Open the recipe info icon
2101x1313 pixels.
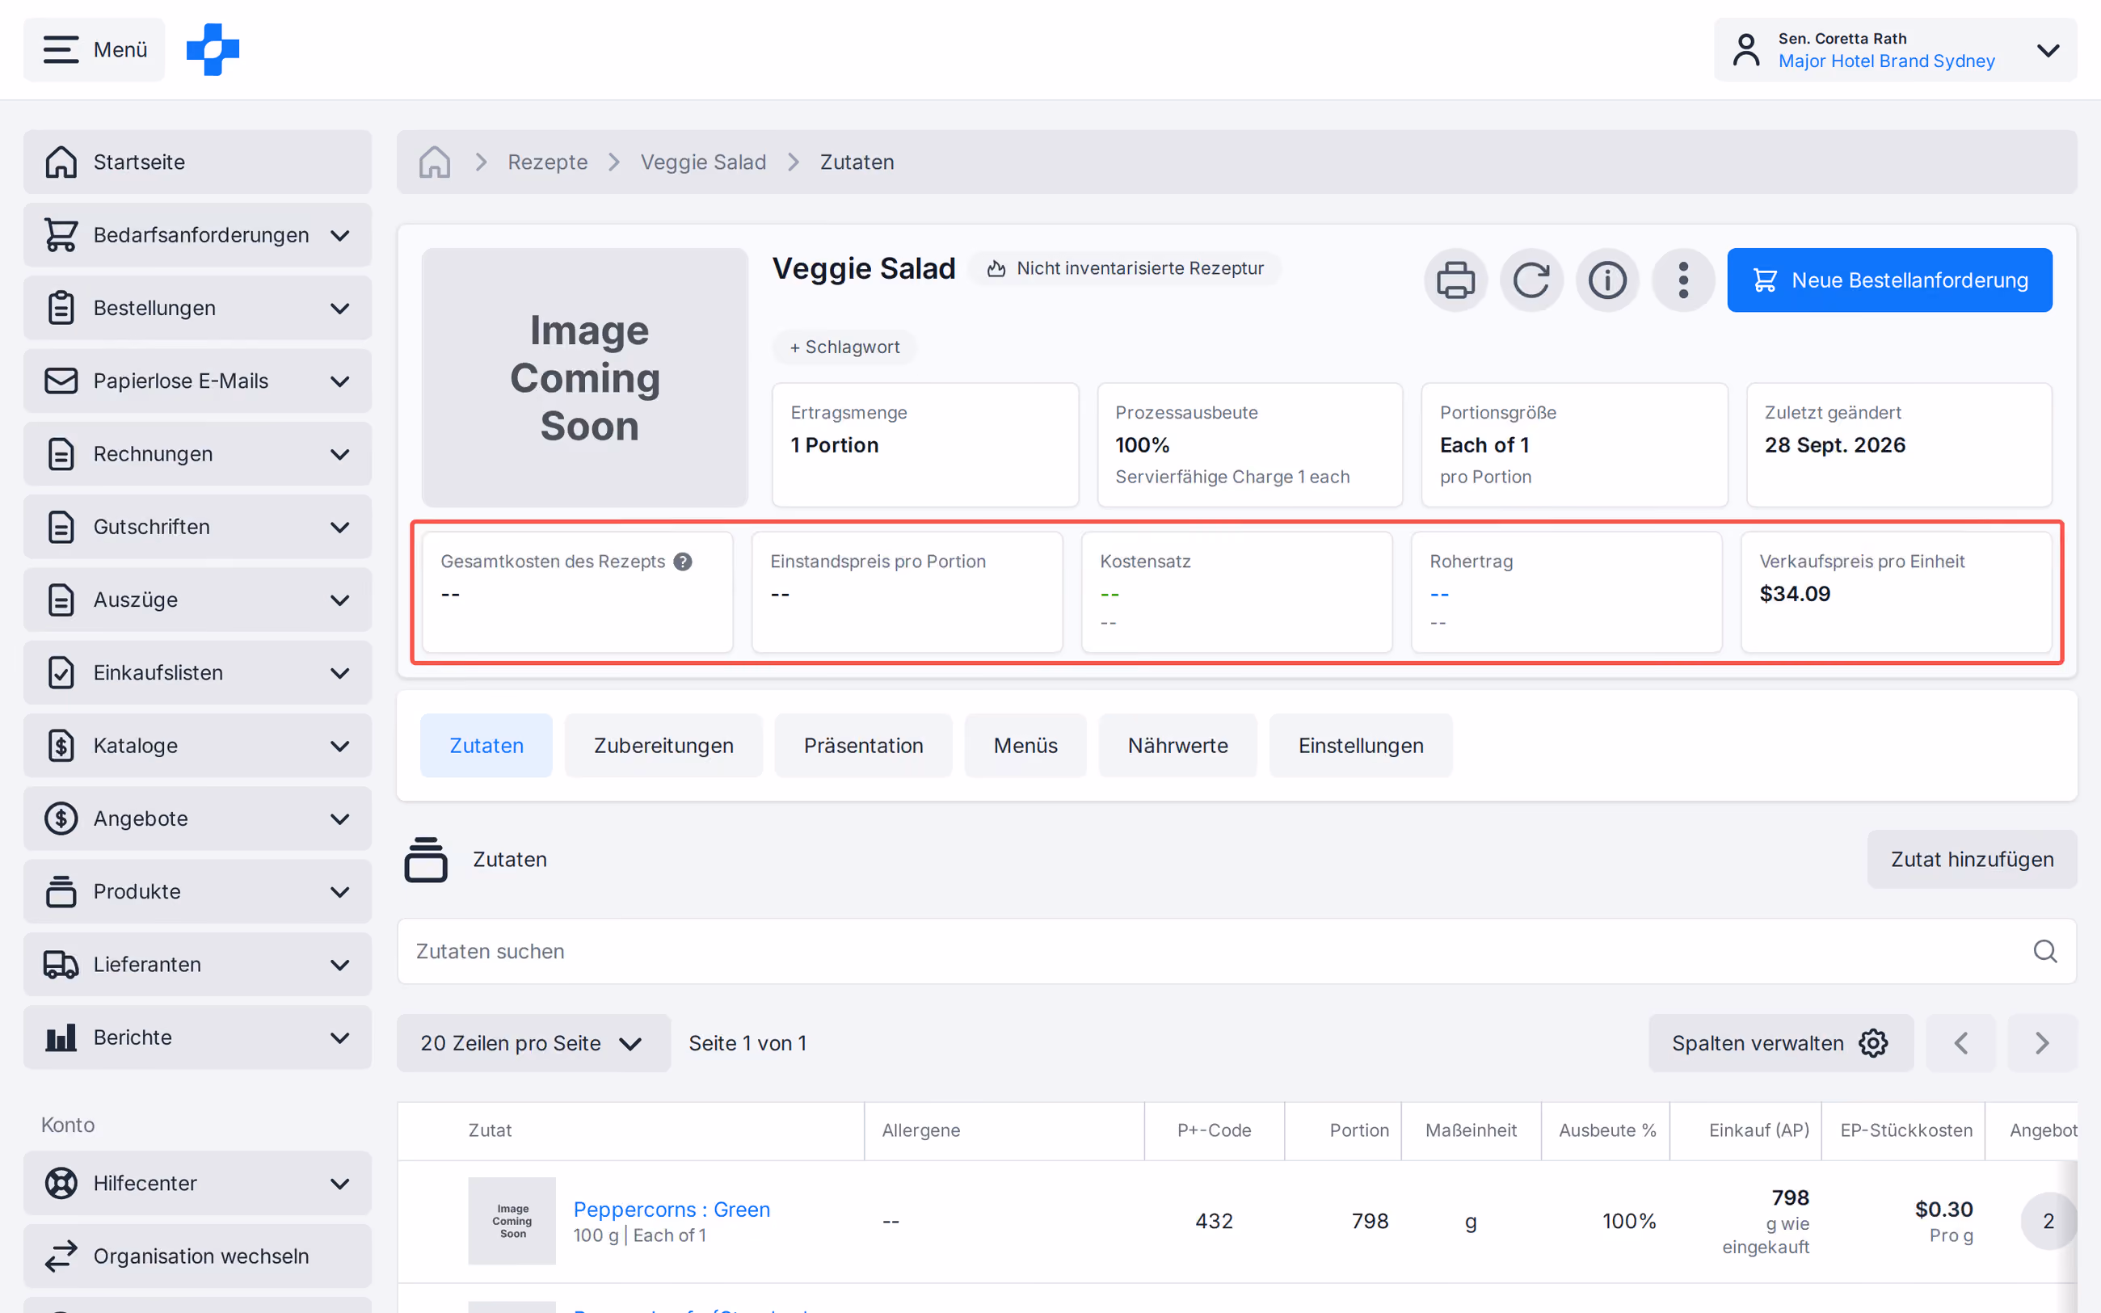[1607, 280]
